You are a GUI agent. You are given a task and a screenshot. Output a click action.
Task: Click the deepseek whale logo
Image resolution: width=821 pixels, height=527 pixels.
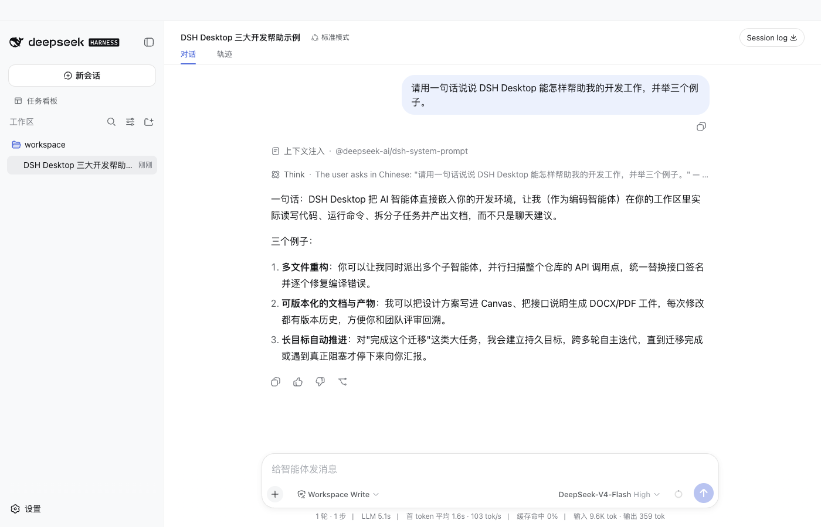point(16,42)
